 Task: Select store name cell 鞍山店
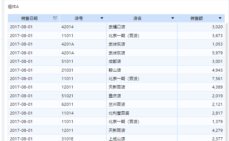point(142,70)
